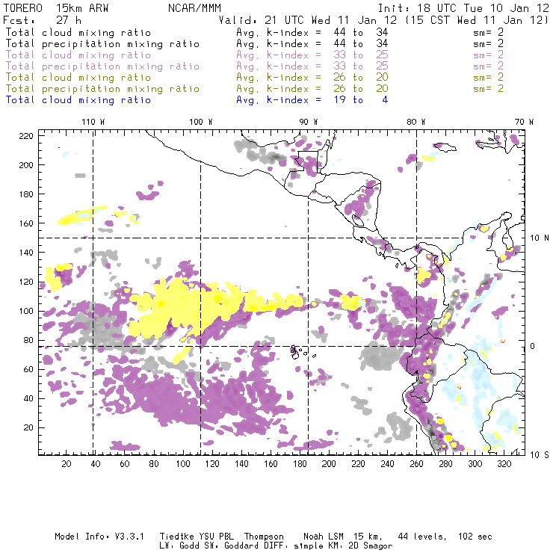553x553 pixels.
Task: Select the "Fcst: 27 h" forecast label
Action: coord(43,20)
